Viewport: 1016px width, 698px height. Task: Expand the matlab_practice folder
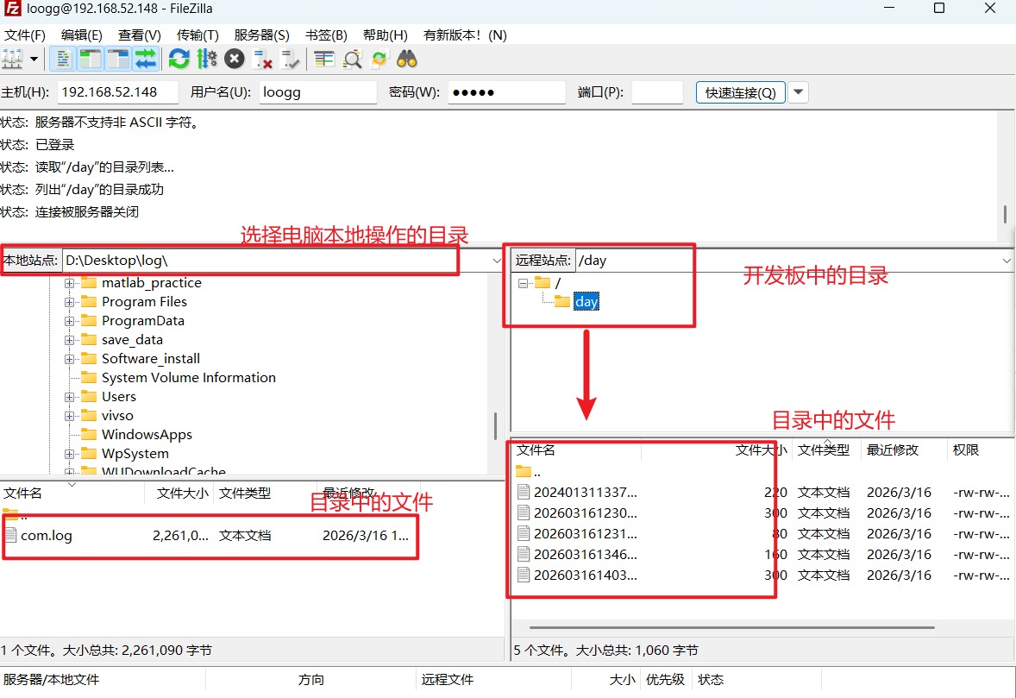click(x=69, y=283)
